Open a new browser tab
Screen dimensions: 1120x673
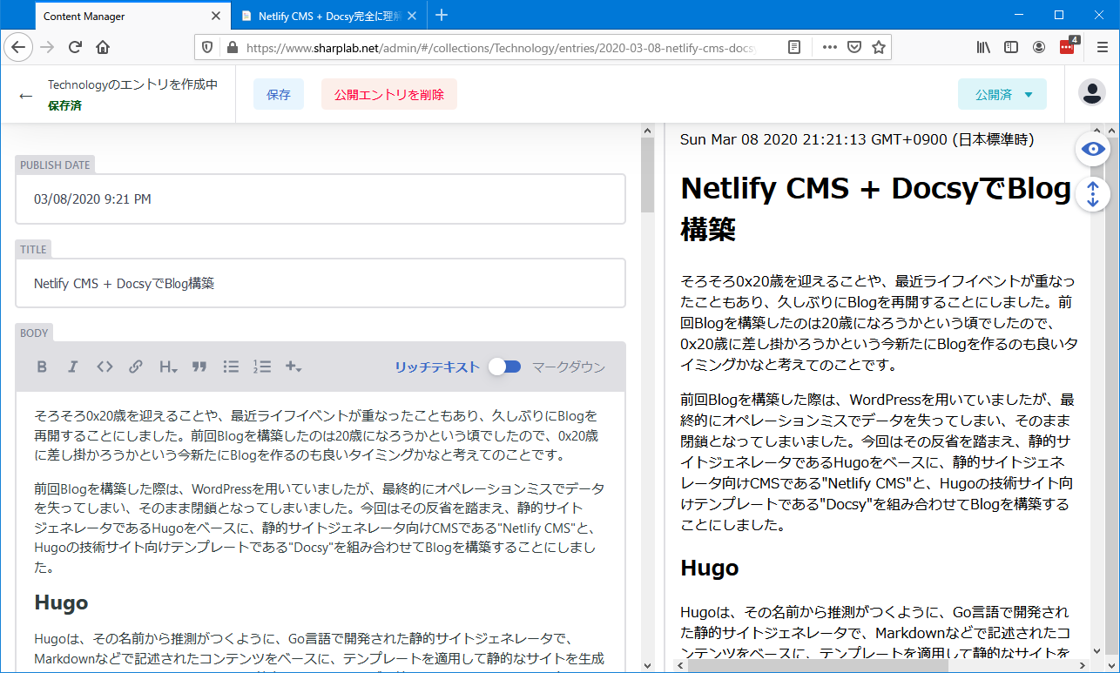coord(442,15)
